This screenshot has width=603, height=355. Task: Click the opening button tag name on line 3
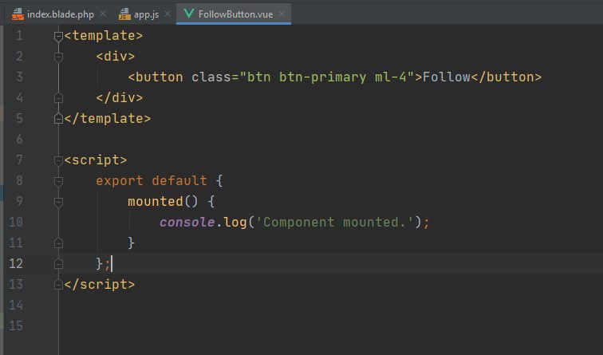coord(160,77)
